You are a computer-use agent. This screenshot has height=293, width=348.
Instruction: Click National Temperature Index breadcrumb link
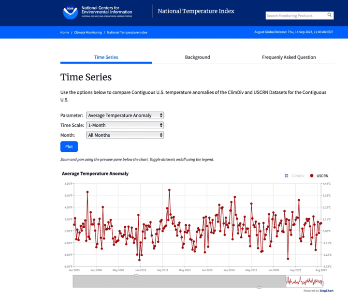point(127,32)
